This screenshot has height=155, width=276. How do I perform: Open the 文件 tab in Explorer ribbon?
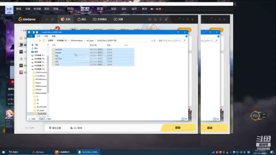point(31,36)
